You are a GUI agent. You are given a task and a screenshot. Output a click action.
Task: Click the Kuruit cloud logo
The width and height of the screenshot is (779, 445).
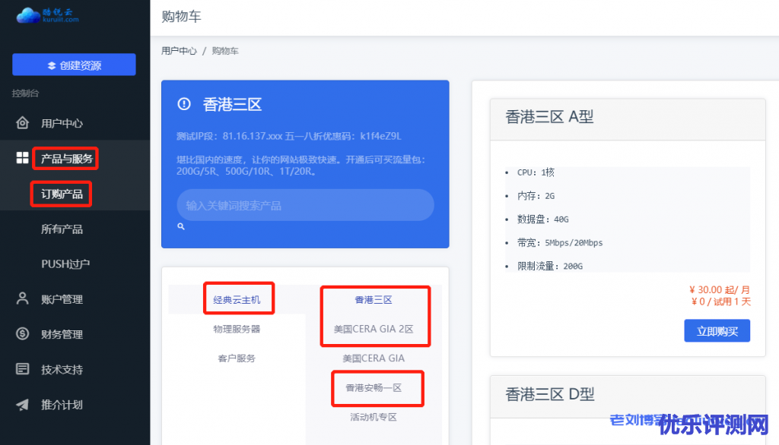pyautogui.click(x=47, y=15)
